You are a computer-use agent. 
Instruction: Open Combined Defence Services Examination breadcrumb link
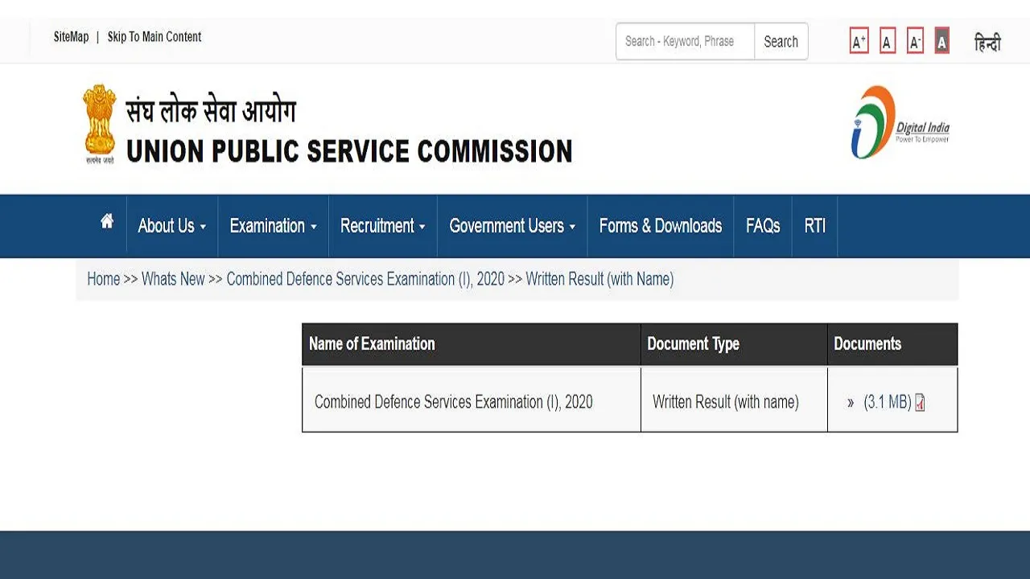point(365,279)
